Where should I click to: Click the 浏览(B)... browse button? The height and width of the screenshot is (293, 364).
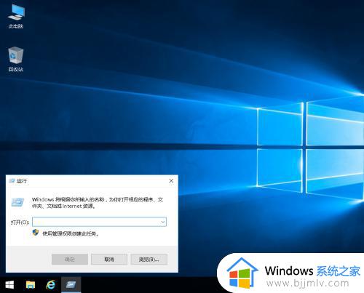click(149, 260)
